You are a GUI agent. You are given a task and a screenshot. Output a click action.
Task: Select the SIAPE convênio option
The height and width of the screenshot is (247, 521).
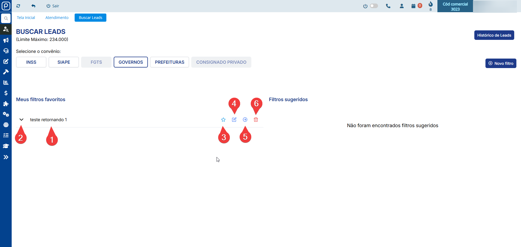[x=64, y=62]
